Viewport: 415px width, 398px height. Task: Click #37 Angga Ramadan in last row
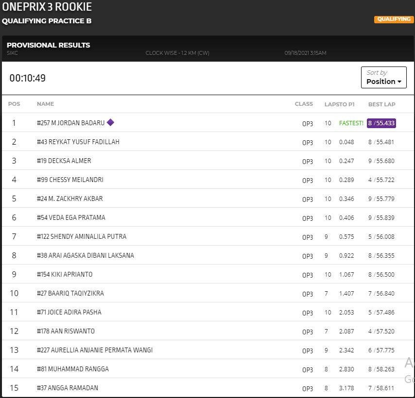pos(68,388)
